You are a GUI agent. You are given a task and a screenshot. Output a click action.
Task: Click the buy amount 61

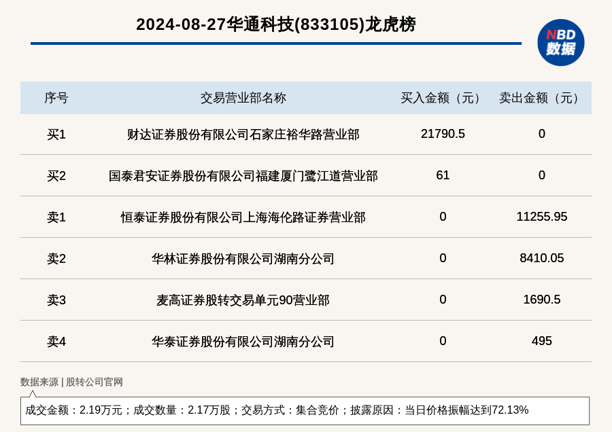click(443, 175)
